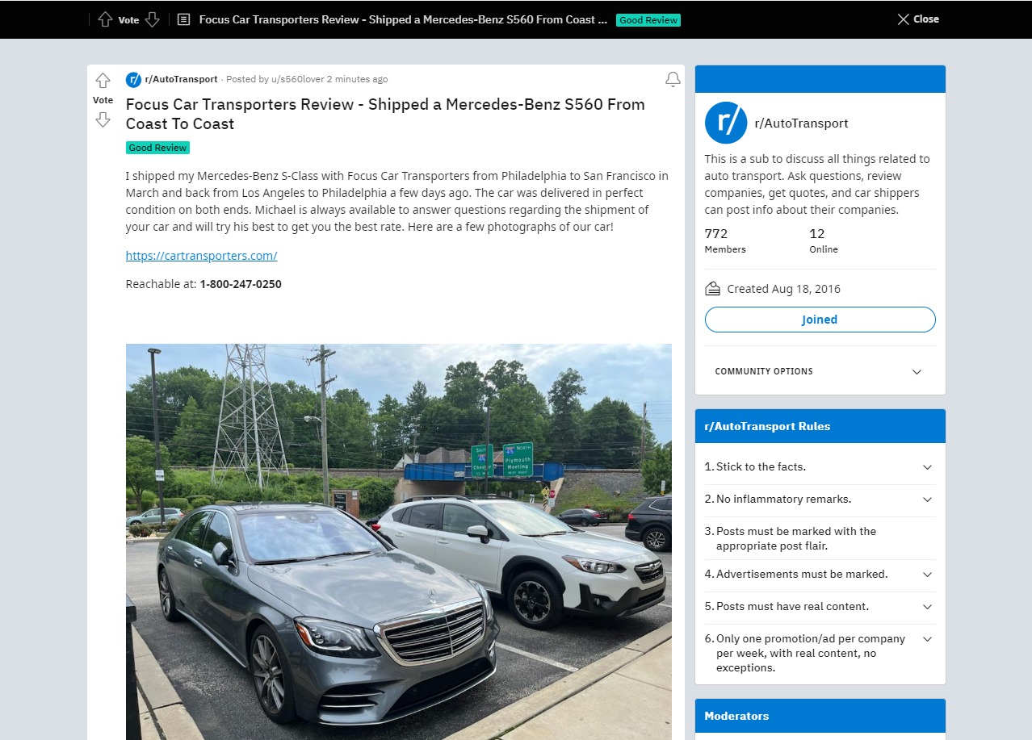Toggle the Joined membership button
Viewport: 1032px width, 740px height.
[x=820, y=320]
